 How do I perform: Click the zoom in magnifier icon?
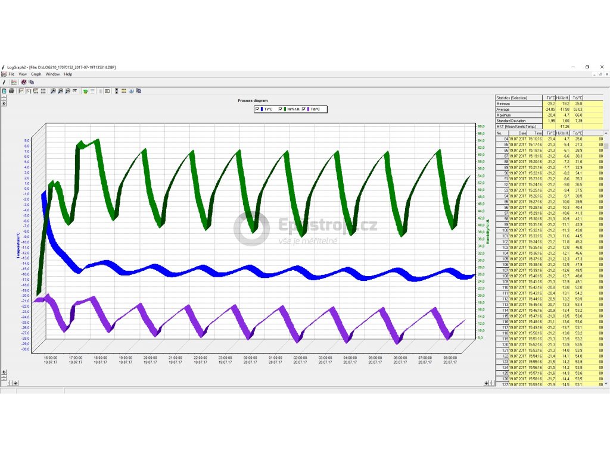coord(60,91)
